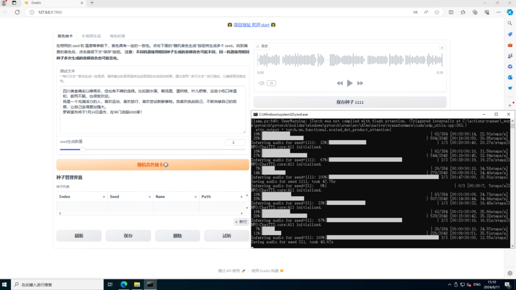The width and height of the screenshot is (516, 290).
Task: Open the Copilot icon
Action: [510, 12]
